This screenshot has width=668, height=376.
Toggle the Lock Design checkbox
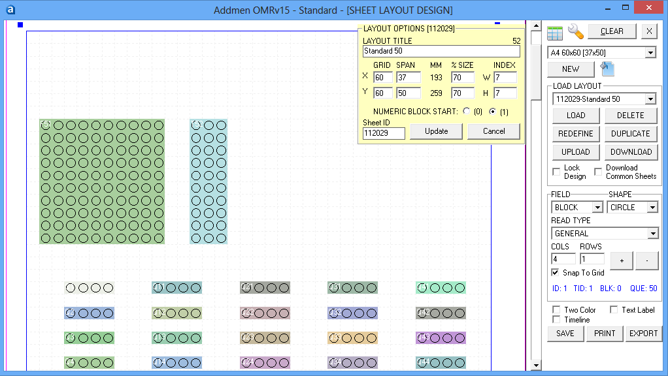tap(556, 172)
